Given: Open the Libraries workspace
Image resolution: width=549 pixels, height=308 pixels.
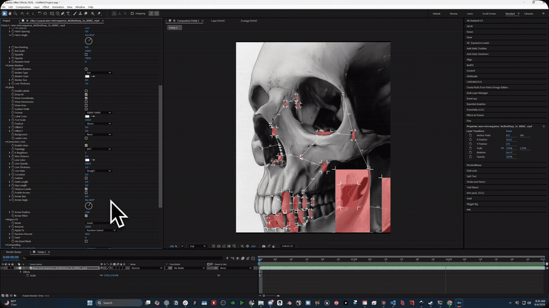Looking at the screenshot, I should (x=528, y=14).
